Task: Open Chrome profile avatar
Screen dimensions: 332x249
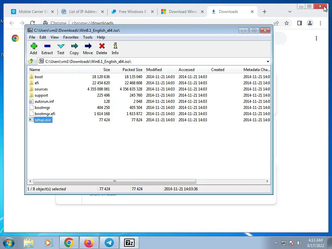Action: (310, 23)
